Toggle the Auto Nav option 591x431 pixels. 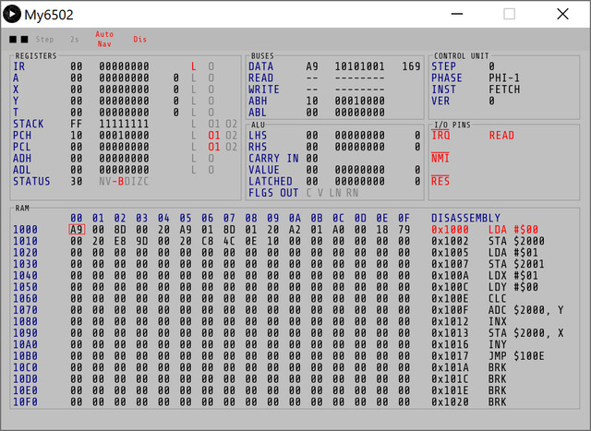pos(104,39)
